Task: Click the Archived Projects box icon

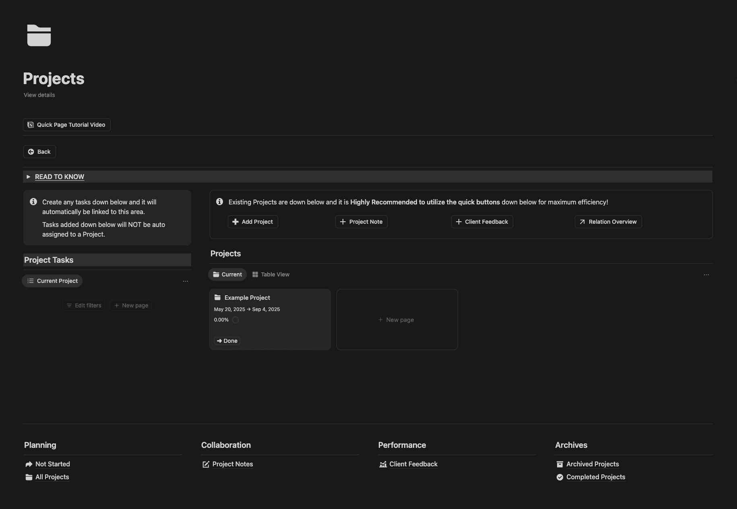Action: click(x=560, y=464)
